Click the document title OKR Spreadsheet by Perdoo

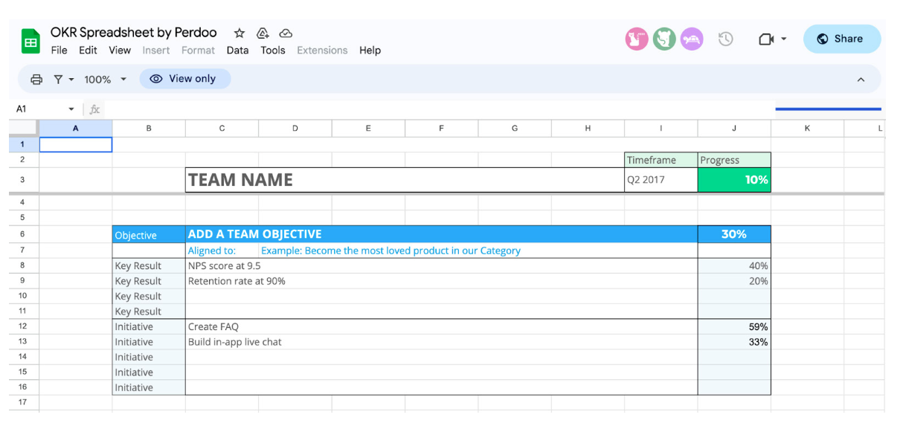(x=134, y=32)
